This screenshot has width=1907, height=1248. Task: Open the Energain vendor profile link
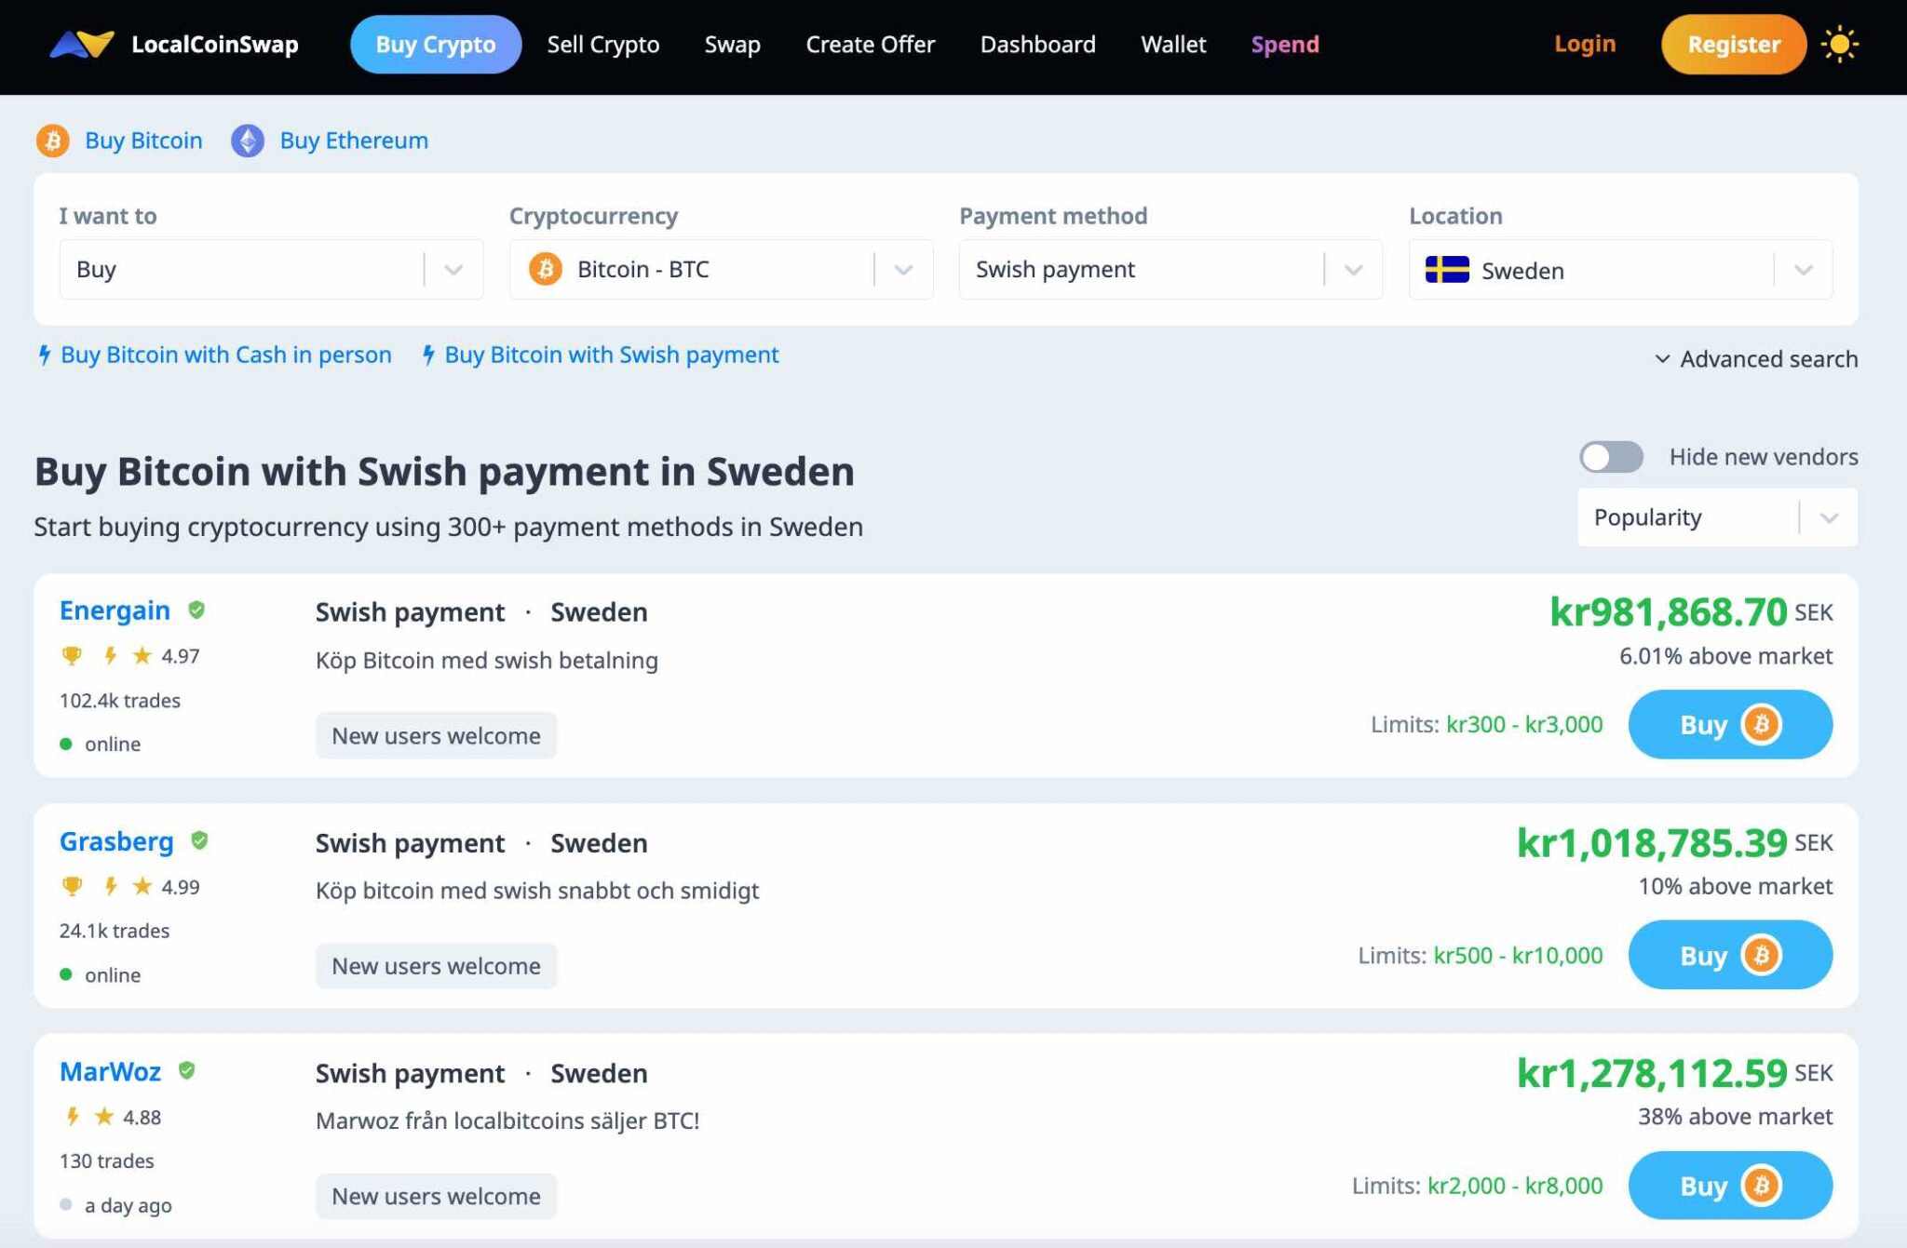(x=115, y=611)
